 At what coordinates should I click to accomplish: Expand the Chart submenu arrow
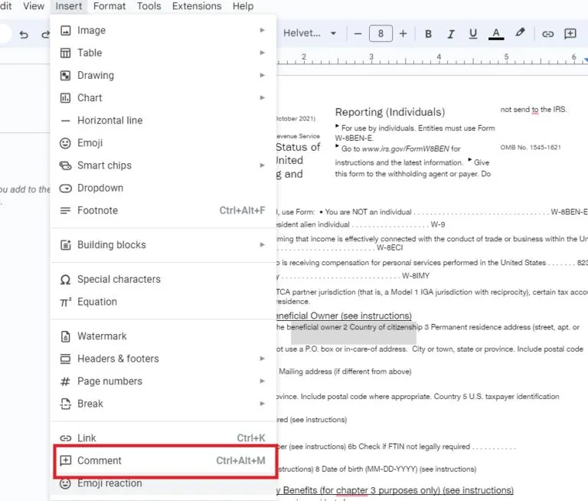(262, 98)
